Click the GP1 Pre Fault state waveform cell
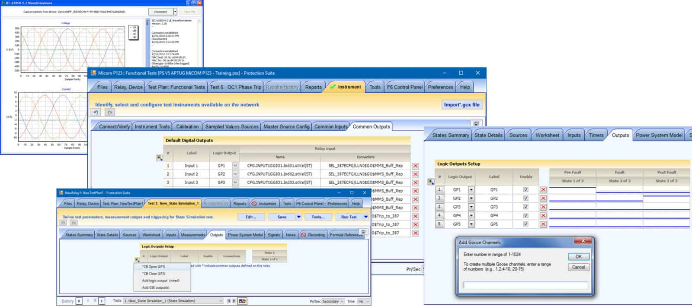This screenshot has width=692, height=306. (573, 190)
